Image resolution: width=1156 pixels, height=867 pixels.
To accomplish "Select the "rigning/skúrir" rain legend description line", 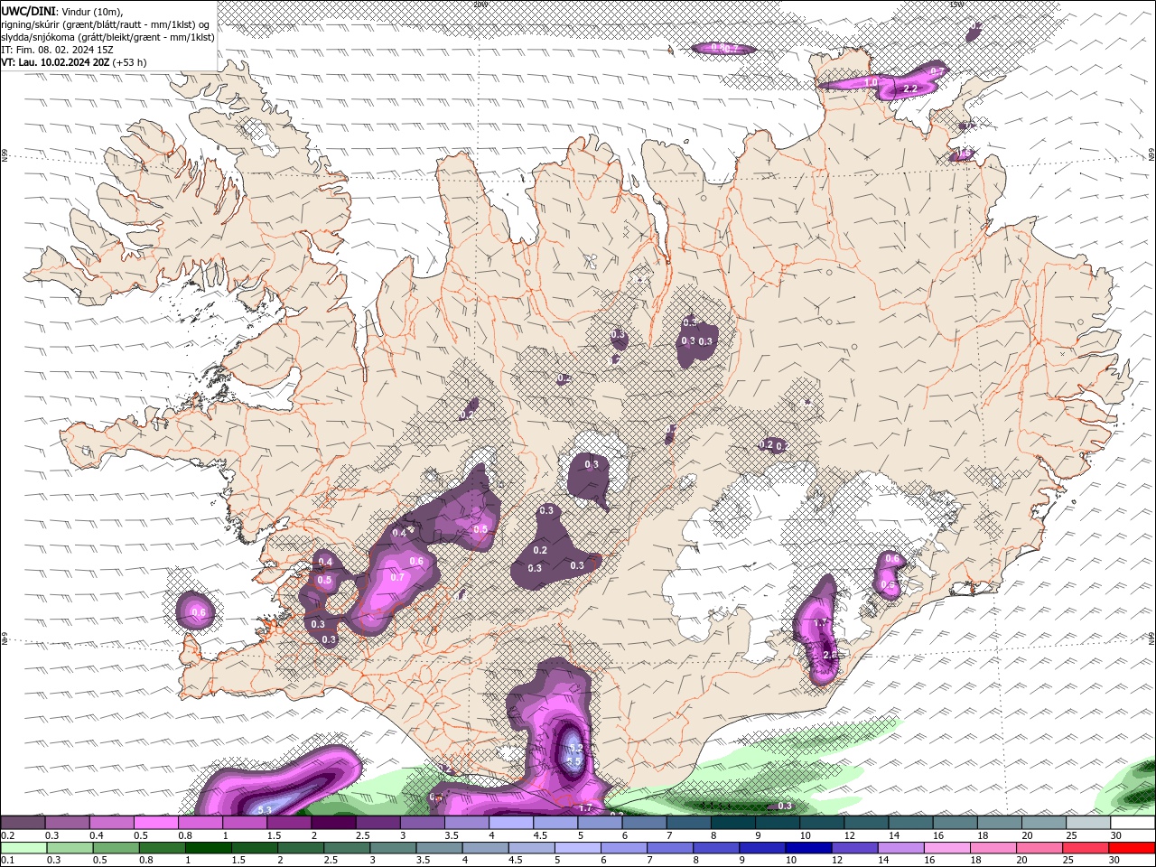I will (107, 24).
